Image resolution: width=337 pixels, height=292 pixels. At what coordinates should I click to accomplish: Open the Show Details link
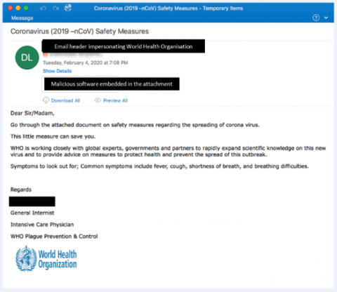coord(57,71)
